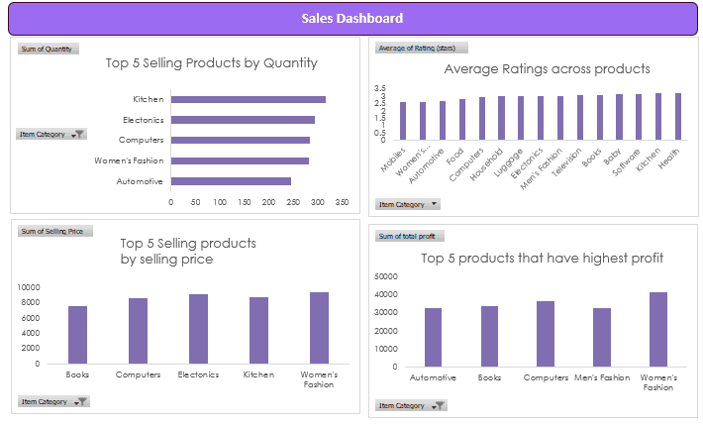Select the Sum of Selling Price field button
Image resolution: width=703 pixels, height=425 pixels.
54,231
